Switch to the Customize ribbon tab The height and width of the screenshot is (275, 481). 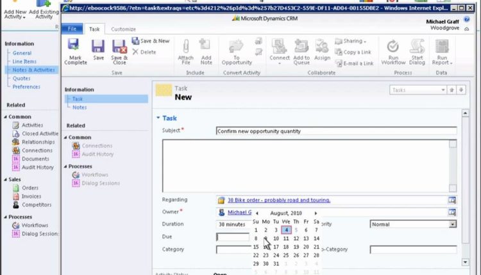click(x=123, y=29)
